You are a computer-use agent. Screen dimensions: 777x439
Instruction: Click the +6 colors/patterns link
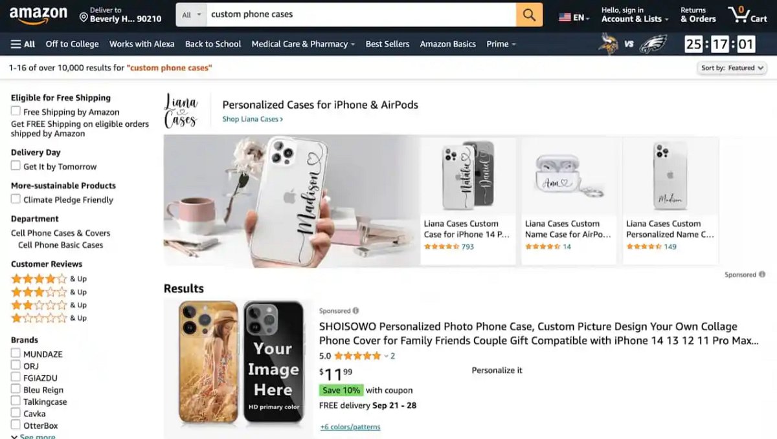(350, 426)
